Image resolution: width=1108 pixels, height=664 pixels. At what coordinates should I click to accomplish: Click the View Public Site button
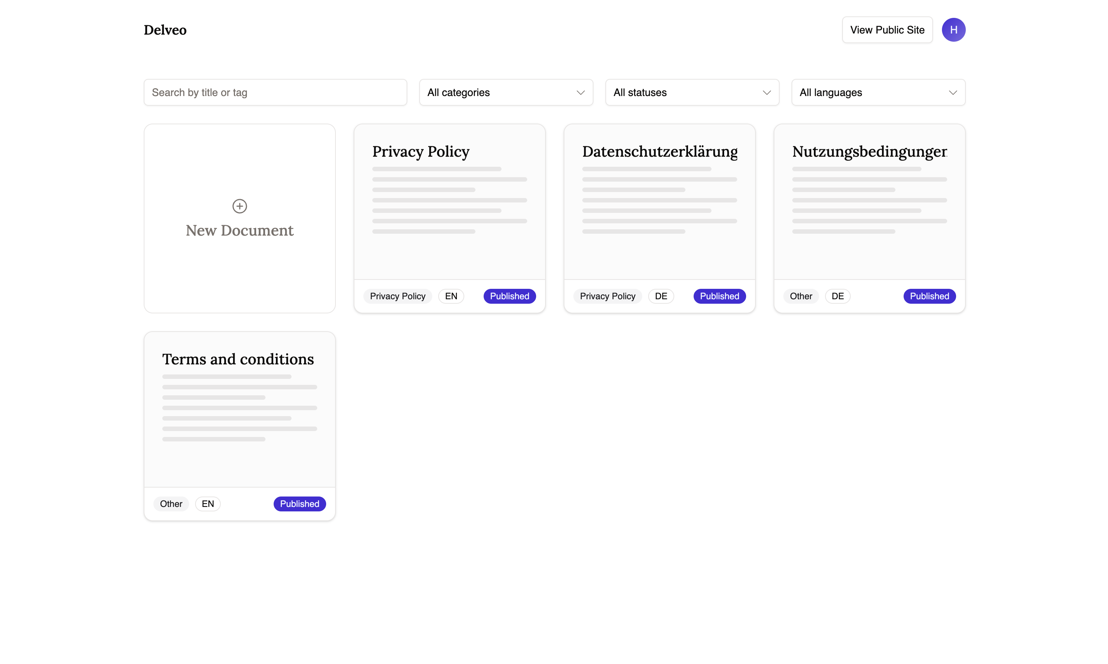pos(887,30)
